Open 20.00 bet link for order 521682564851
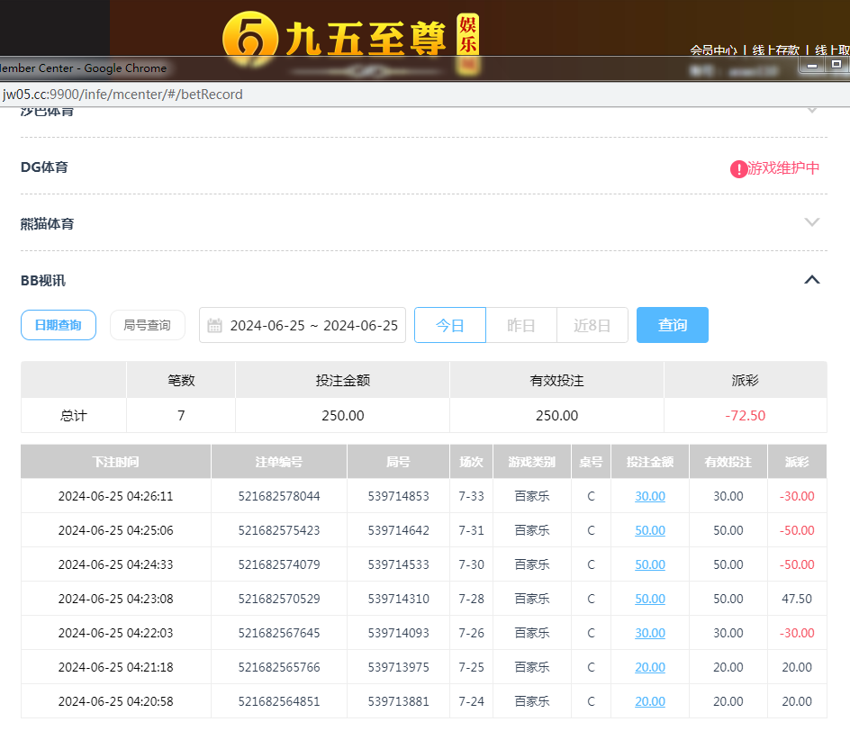Screen dimensions: 850x740 tap(650, 701)
